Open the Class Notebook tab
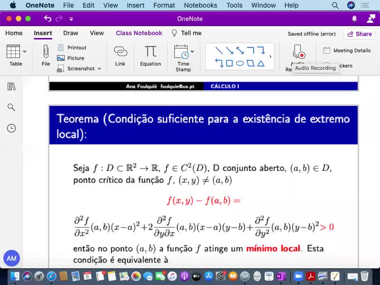 (139, 33)
